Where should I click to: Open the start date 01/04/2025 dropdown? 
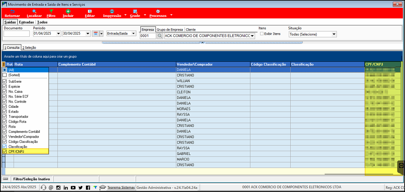tap(59, 34)
